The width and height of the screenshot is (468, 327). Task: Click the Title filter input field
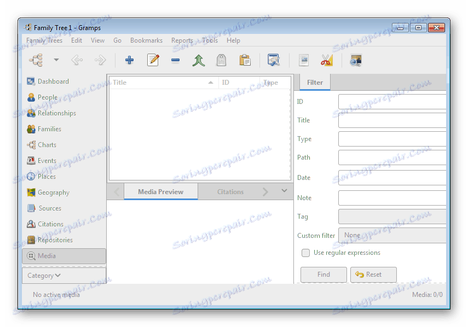(392, 120)
